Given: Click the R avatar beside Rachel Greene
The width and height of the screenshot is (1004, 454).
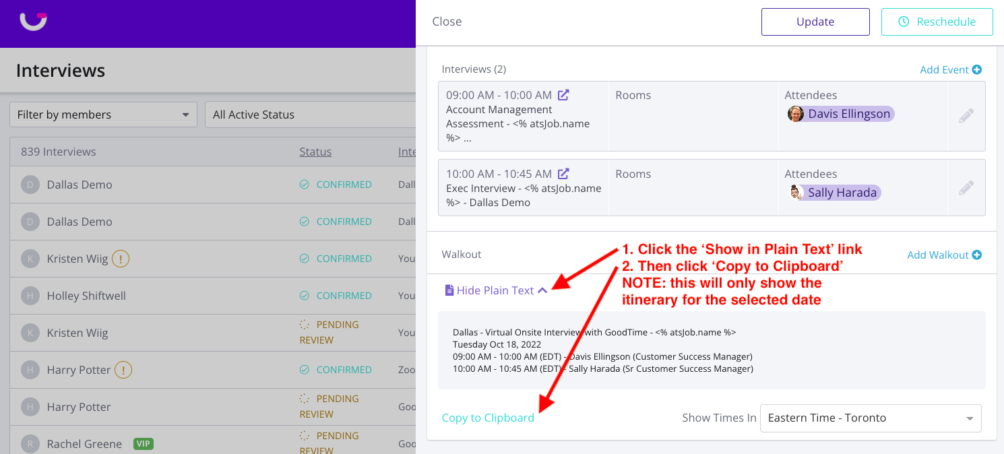Looking at the screenshot, I should [30, 444].
